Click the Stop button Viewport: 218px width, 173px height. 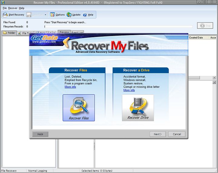pos(205,25)
